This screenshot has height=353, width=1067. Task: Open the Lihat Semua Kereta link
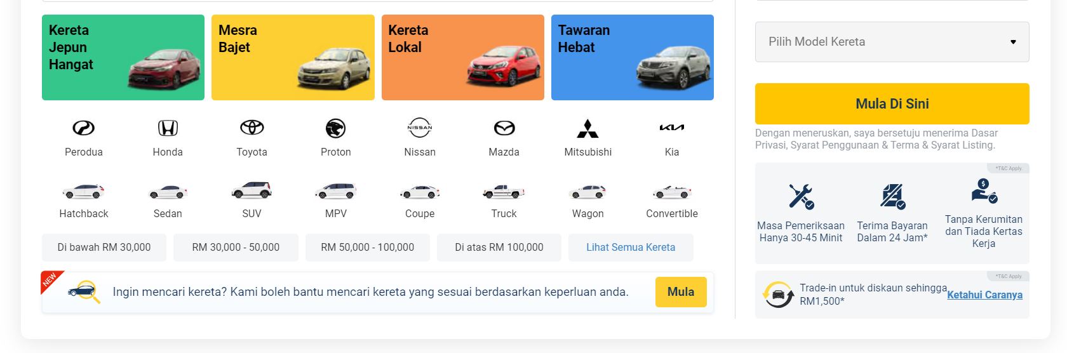point(631,248)
